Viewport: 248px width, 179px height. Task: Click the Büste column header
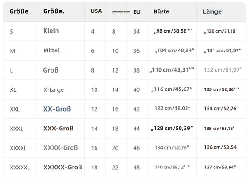point(161,11)
